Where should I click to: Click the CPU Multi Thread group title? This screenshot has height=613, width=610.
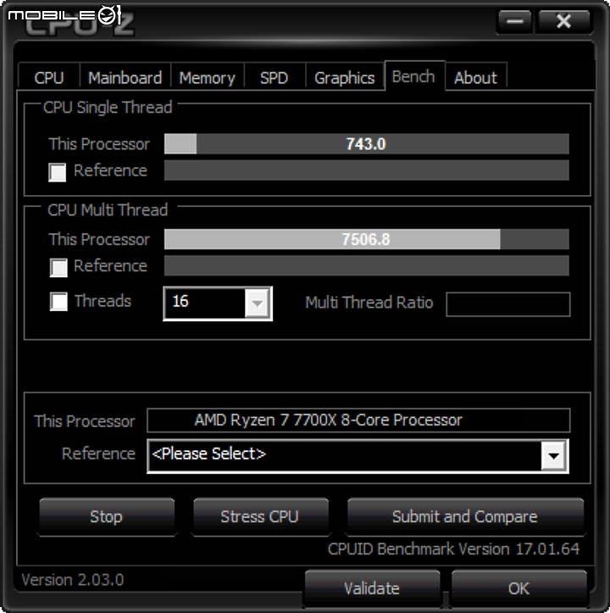(x=108, y=210)
